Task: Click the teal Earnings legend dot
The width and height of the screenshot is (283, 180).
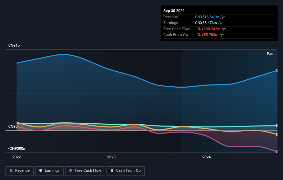Action: point(41,170)
